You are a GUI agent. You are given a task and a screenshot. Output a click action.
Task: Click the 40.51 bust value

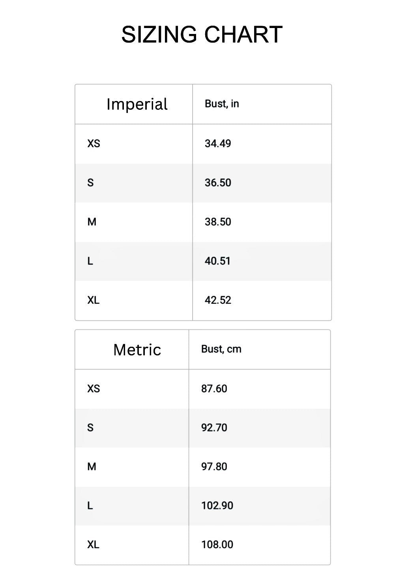[x=217, y=261]
